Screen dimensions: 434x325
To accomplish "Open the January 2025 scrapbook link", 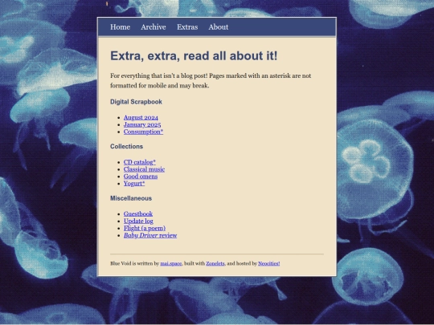I will (x=142, y=125).
